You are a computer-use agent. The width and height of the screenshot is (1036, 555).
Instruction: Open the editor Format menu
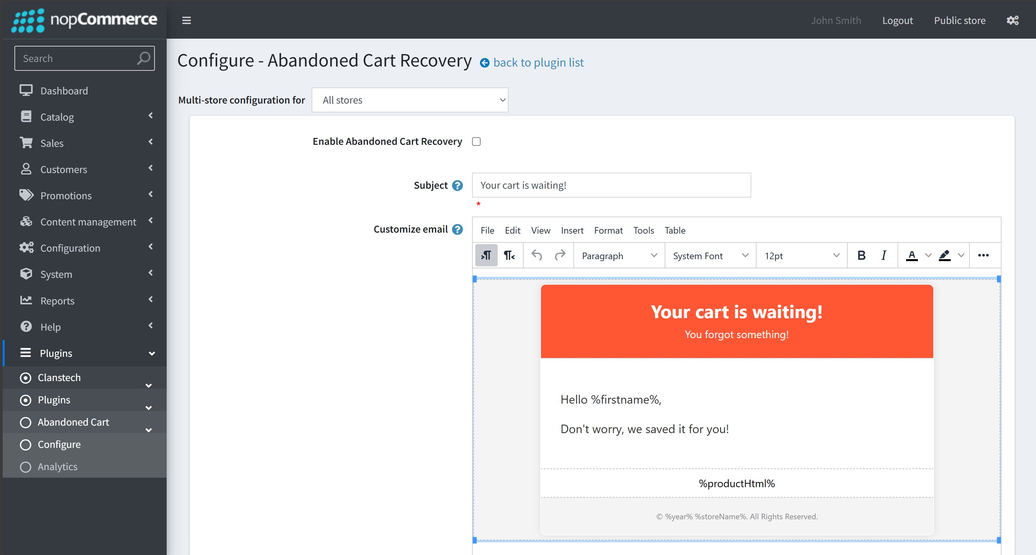pyautogui.click(x=608, y=230)
